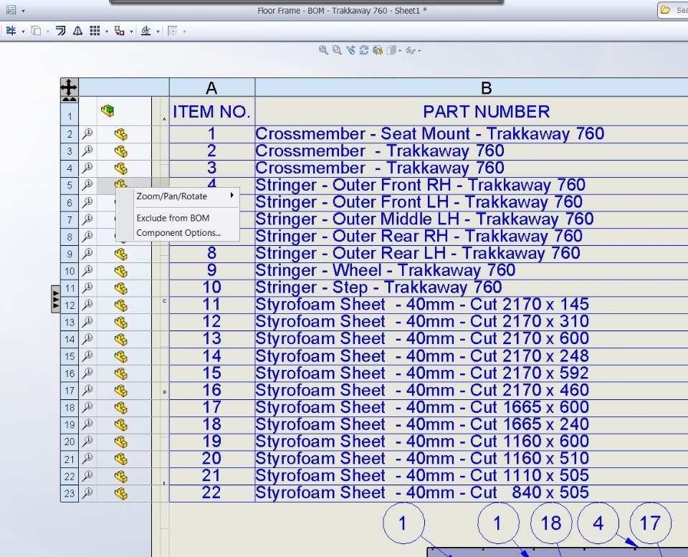
Task: Open the Linear Sketch Pattern dropdown arrow
Action: click(x=106, y=31)
